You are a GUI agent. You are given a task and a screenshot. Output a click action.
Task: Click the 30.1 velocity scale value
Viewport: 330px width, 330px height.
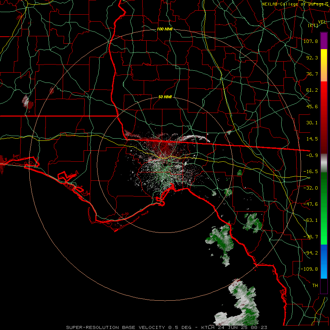(312, 123)
